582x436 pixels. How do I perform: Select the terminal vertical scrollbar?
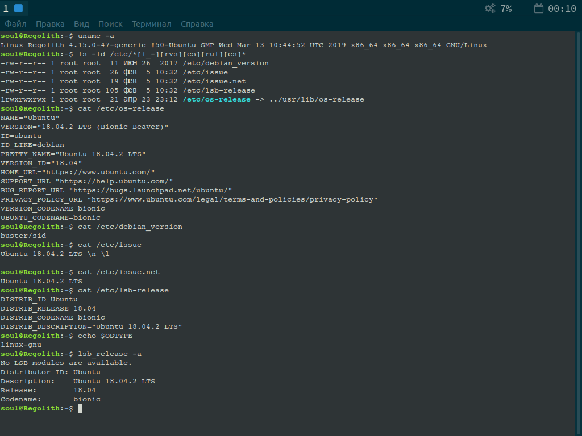578,233
